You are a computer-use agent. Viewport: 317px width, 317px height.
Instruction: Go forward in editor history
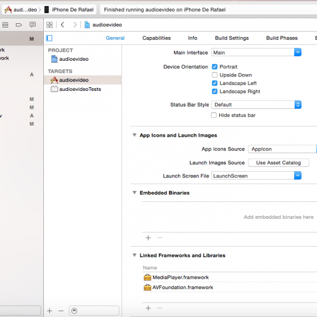[75, 25]
